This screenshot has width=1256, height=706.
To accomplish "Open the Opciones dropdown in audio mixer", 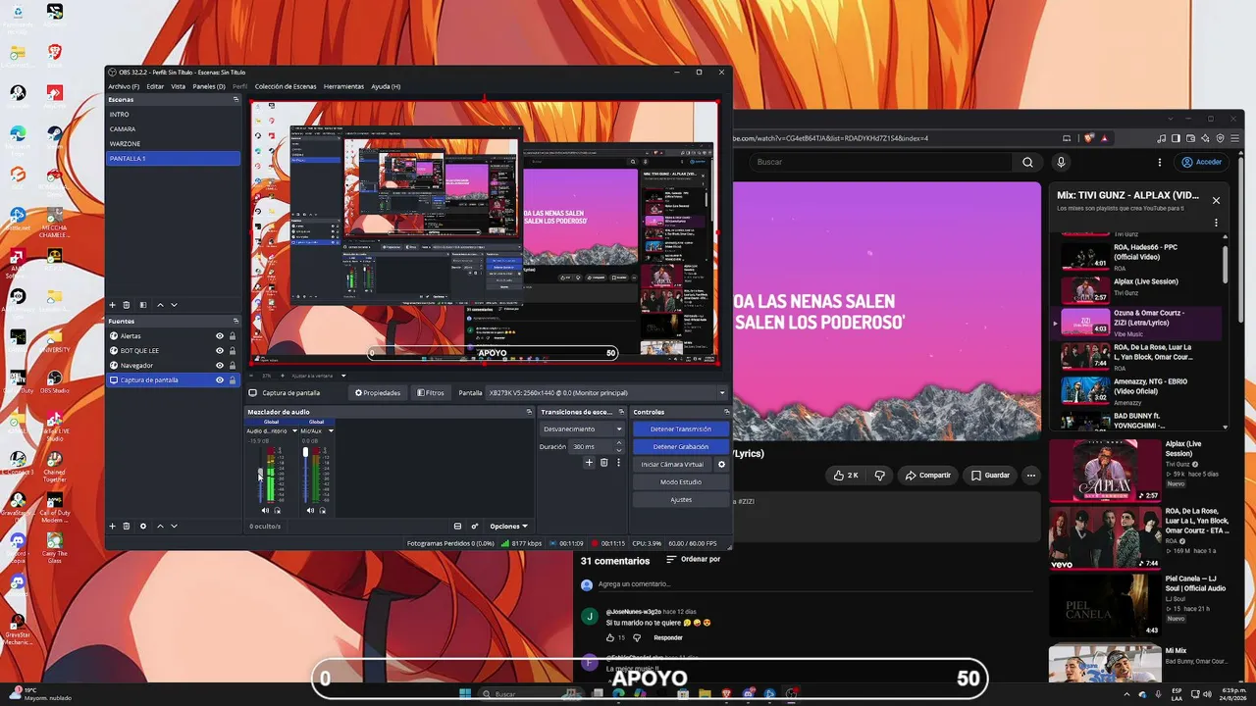I will tap(509, 527).
